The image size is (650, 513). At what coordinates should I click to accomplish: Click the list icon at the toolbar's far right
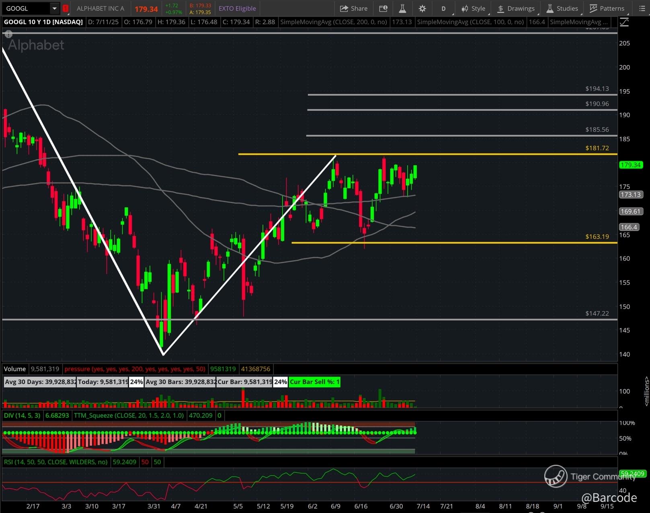[642, 8]
